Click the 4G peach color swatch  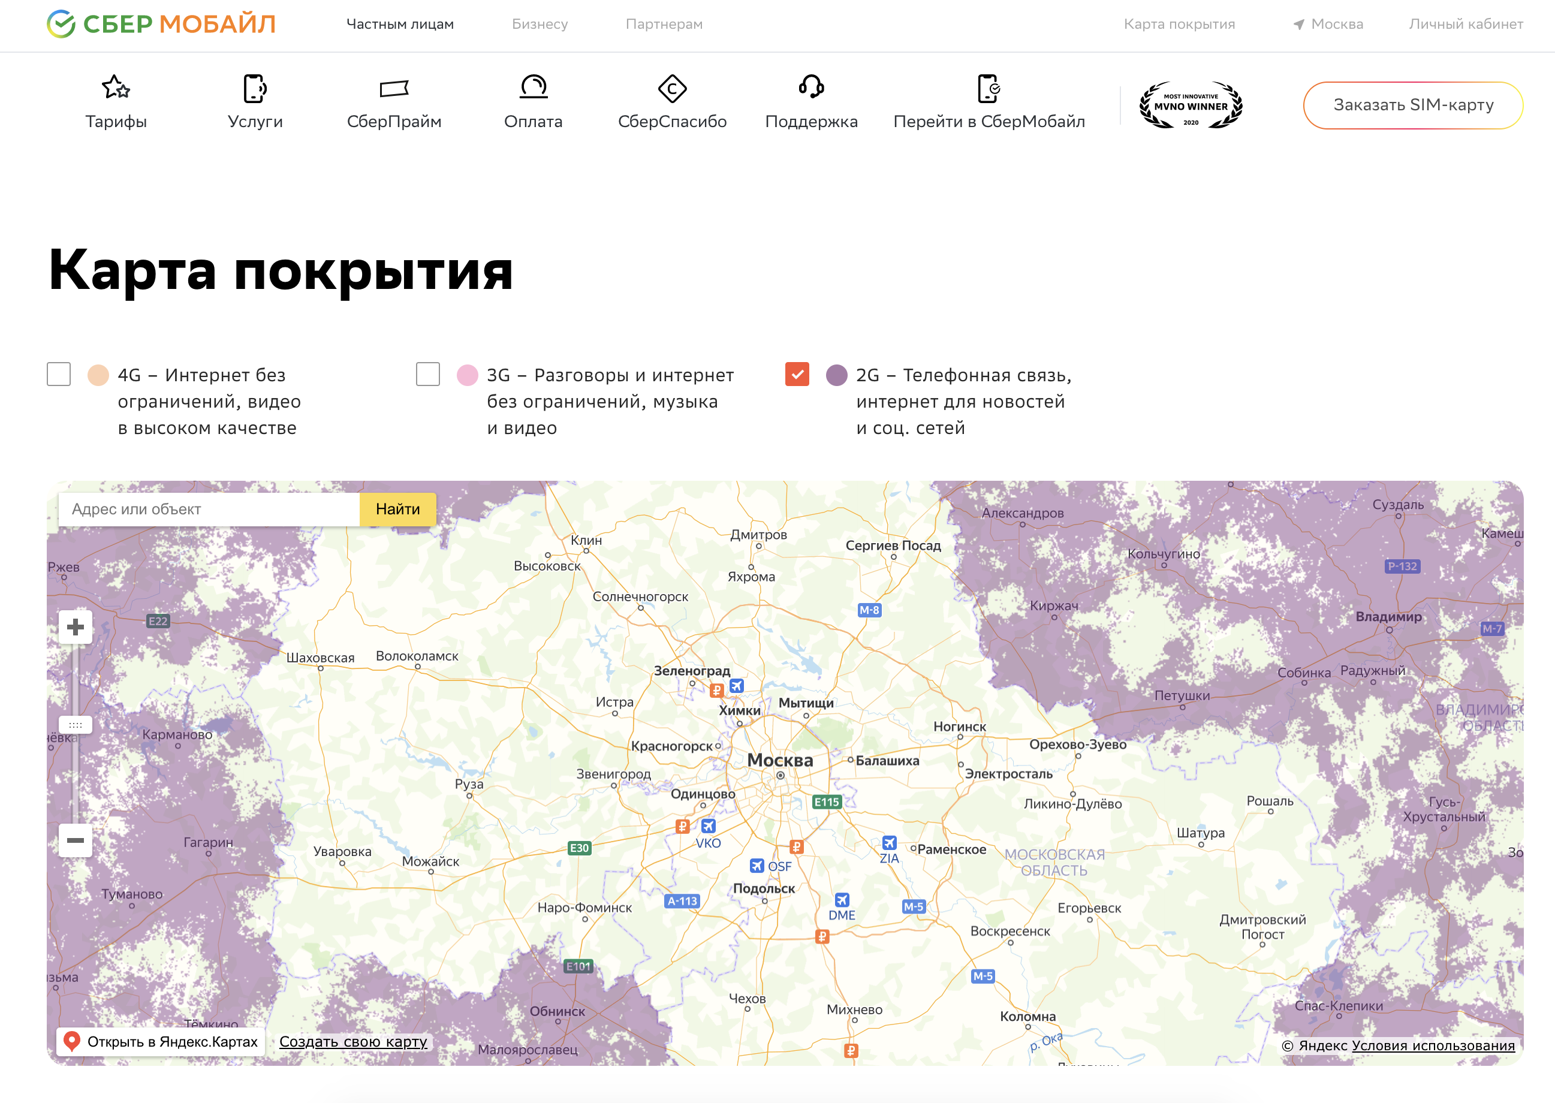click(x=98, y=375)
